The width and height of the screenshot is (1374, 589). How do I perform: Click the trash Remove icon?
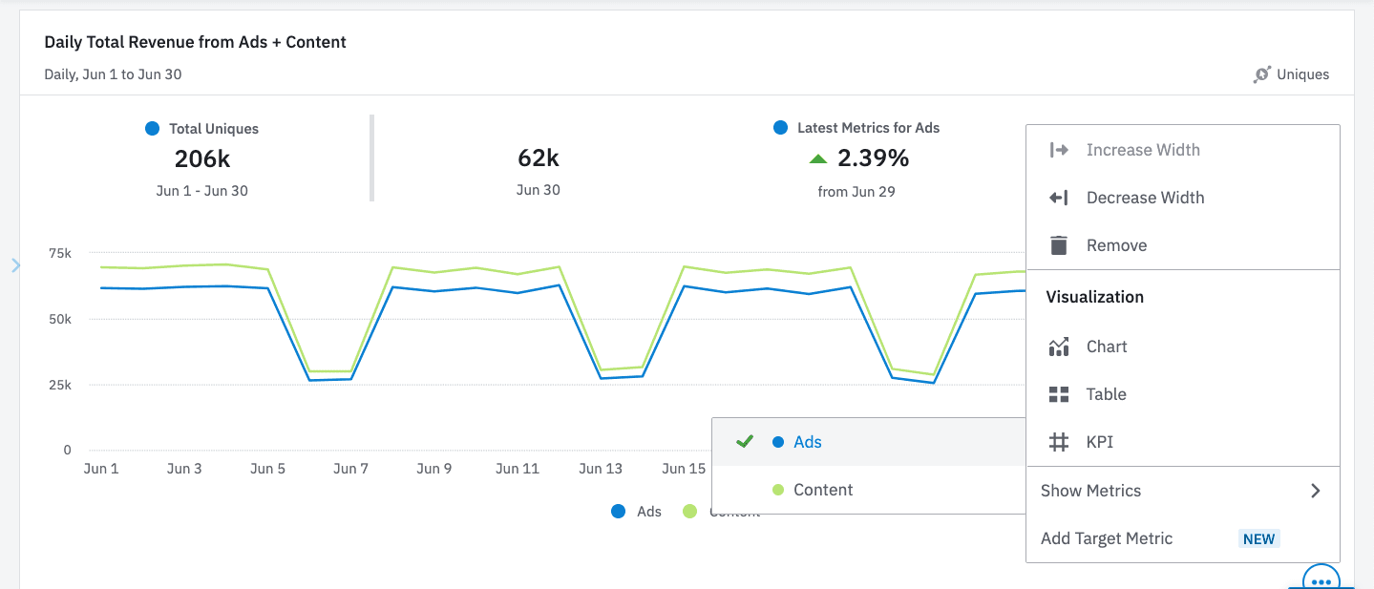(1060, 244)
